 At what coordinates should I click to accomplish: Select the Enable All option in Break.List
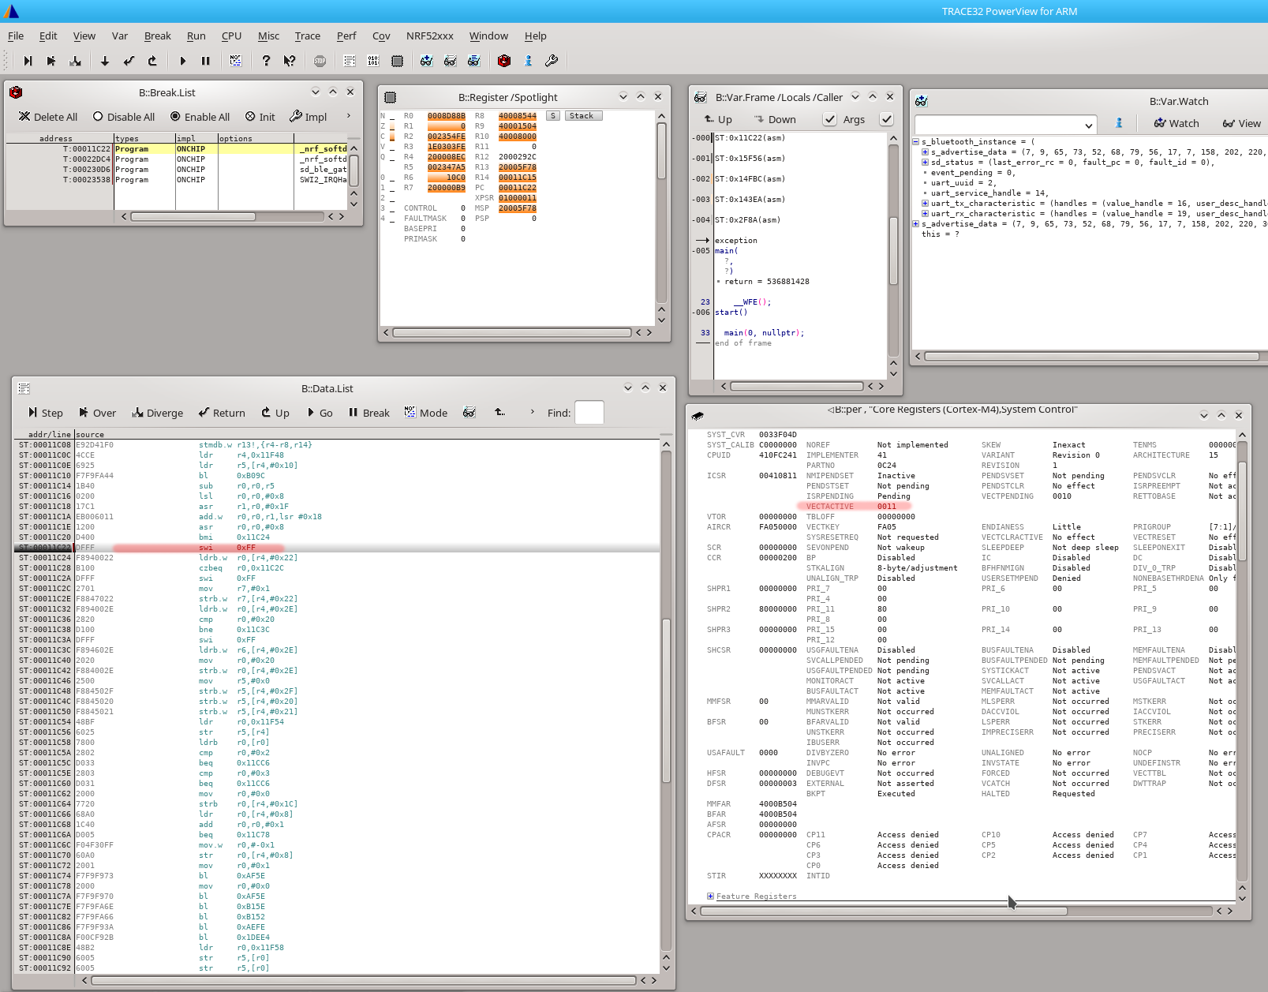click(200, 117)
